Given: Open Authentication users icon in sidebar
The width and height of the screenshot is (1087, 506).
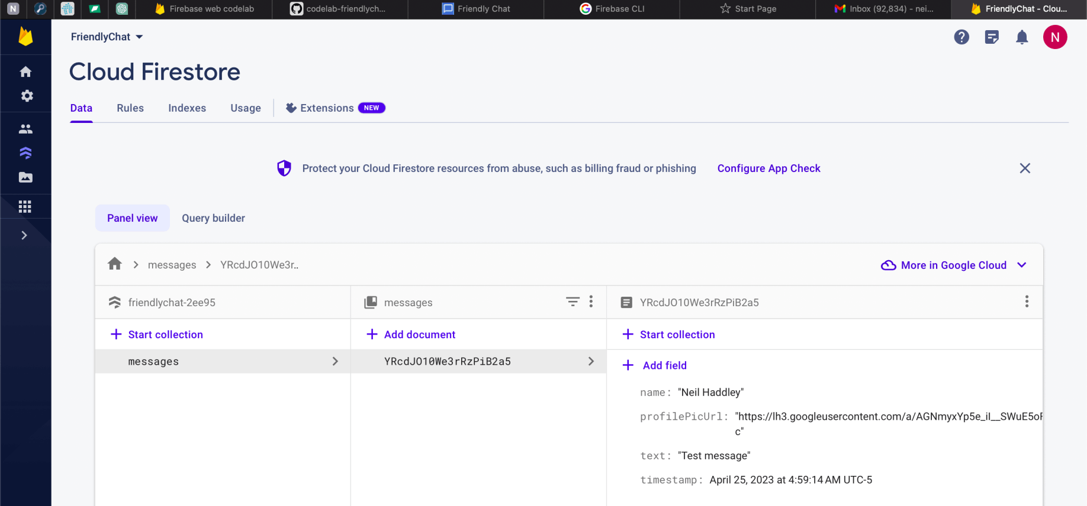Looking at the screenshot, I should click(25, 129).
